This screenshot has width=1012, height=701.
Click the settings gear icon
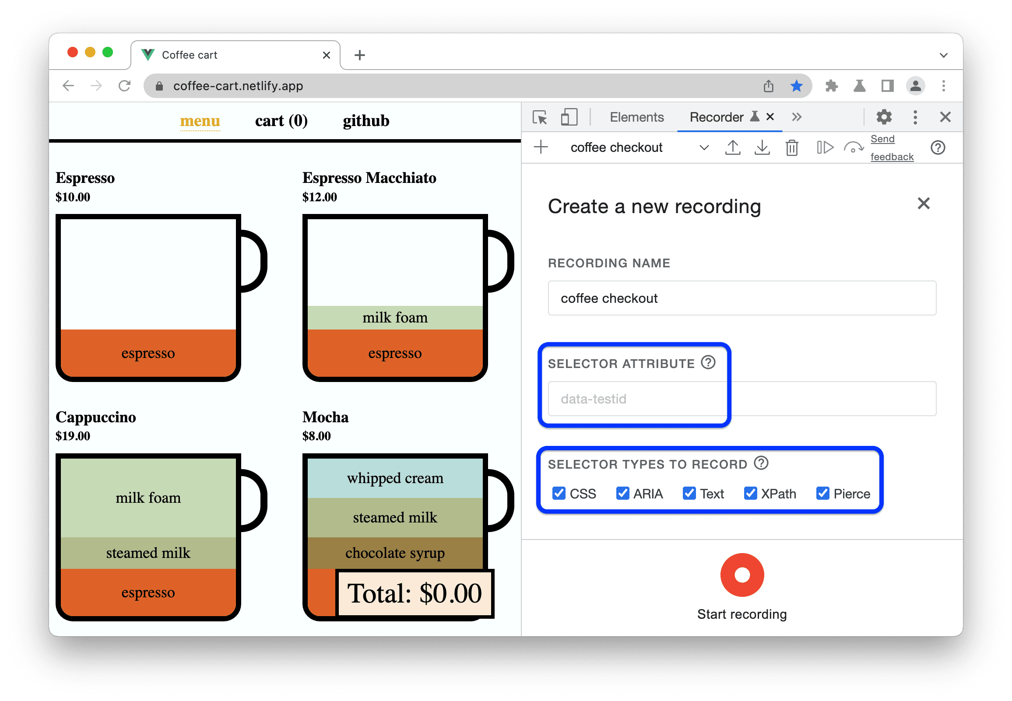(x=885, y=118)
